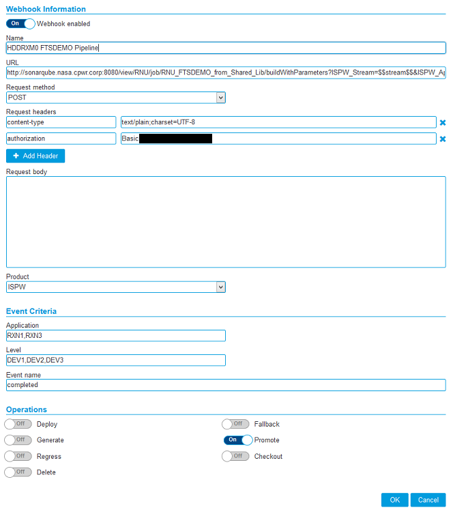Confirm with the OK button
453x512 pixels.
pos(394,500)
